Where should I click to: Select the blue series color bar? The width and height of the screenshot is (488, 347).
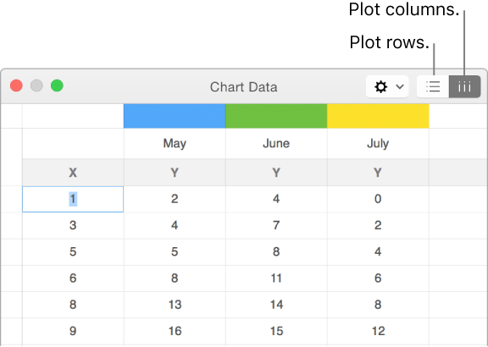(175, 116)
